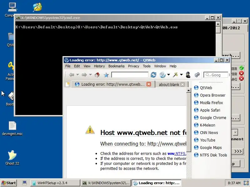250x187 pixels.
Task: Open K-Meleon bookmark
Action: tap(204, 125)
